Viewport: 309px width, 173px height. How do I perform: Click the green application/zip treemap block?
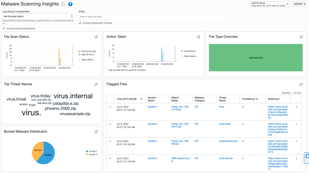(256, 58)
